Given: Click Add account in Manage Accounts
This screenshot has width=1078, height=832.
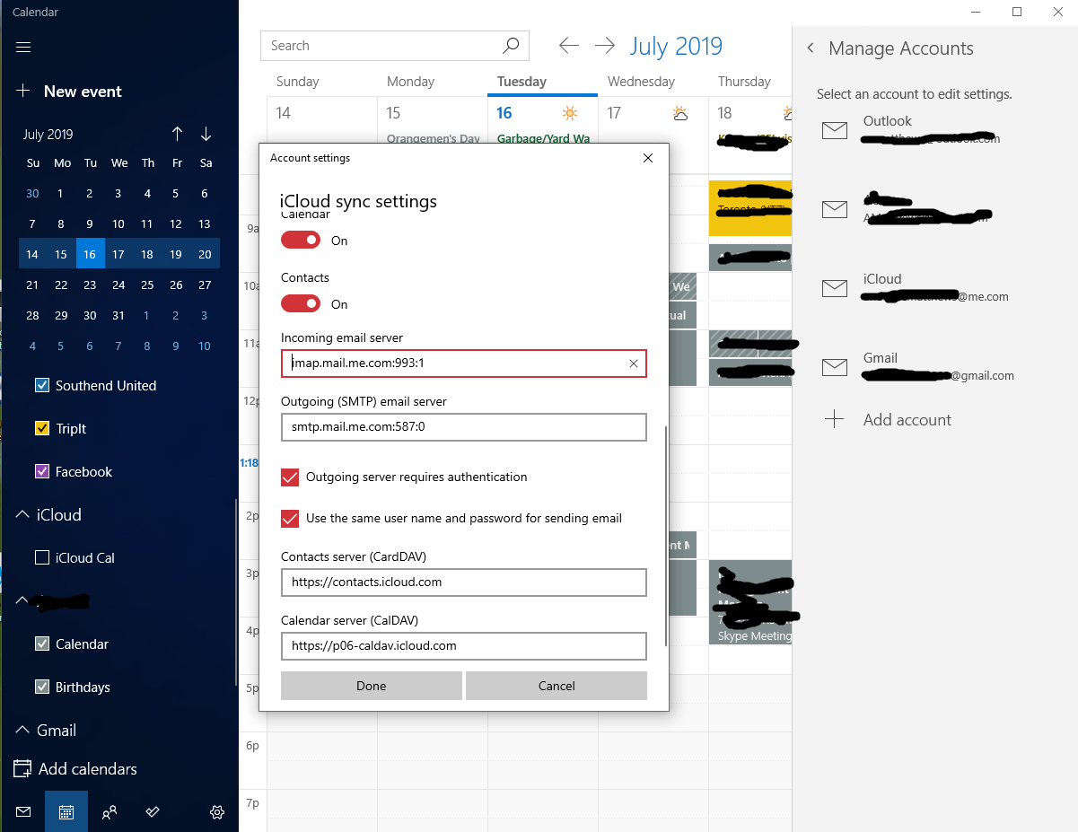Looking at the screenshot, I should (x=907, y=419).
